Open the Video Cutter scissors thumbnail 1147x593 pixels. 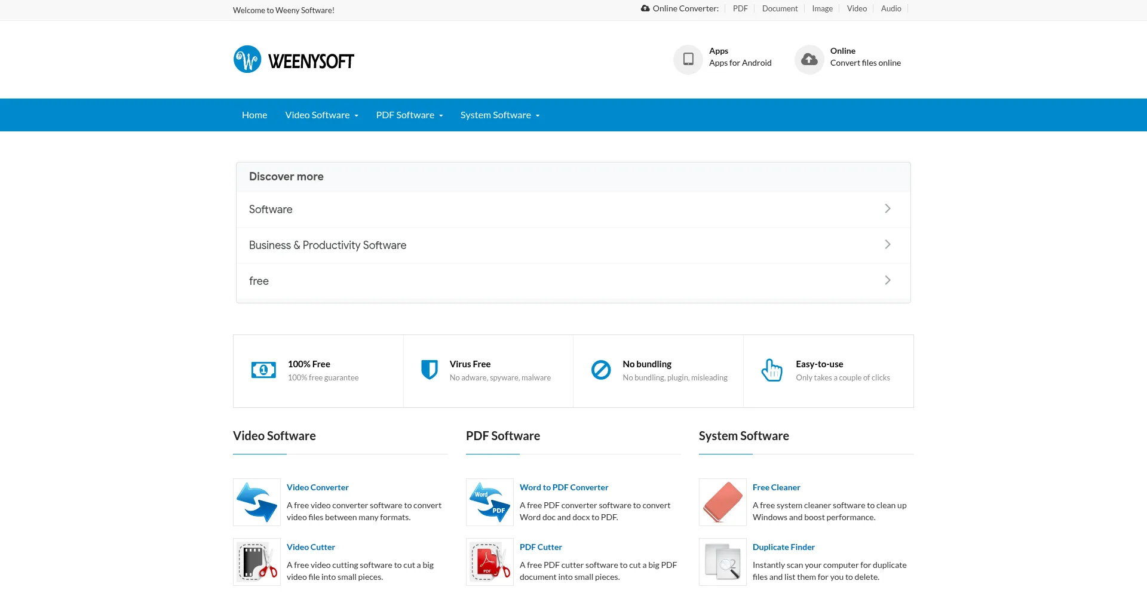coord(257,562)
